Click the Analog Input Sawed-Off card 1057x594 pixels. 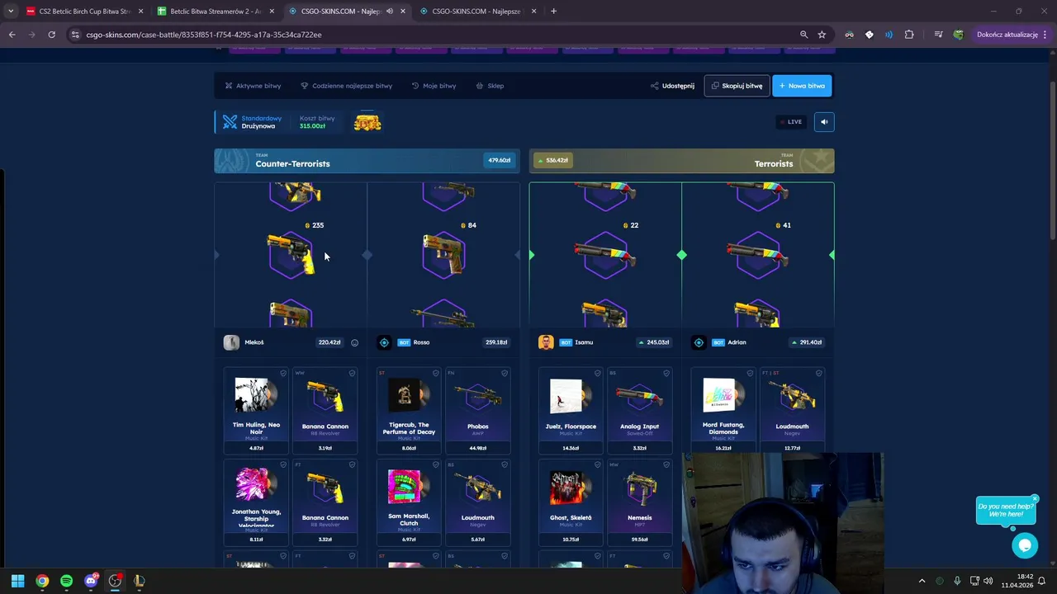(x=640, y=410)
